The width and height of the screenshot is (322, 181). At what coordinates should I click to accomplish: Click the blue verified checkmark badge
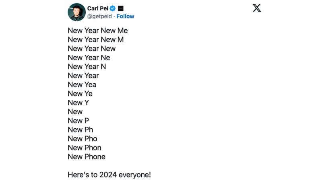(113, 8)
